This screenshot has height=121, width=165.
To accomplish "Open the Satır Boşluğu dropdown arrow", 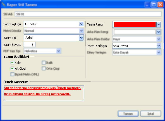I will tap(81, 24).
